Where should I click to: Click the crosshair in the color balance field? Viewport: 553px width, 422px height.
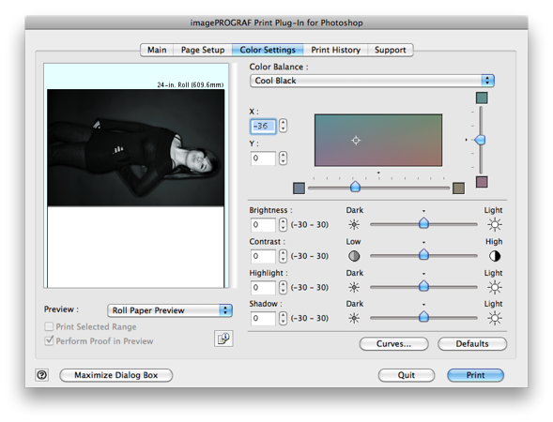[356, 140]
